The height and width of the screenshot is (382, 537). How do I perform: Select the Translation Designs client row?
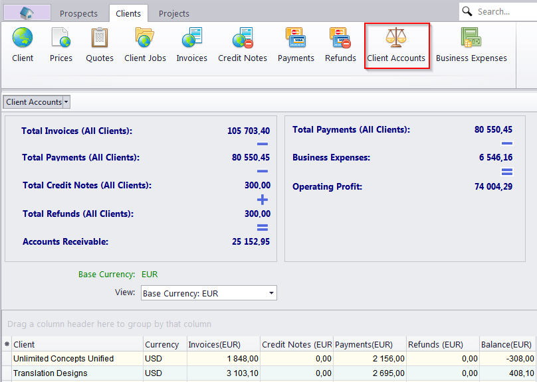coord(51,373)
